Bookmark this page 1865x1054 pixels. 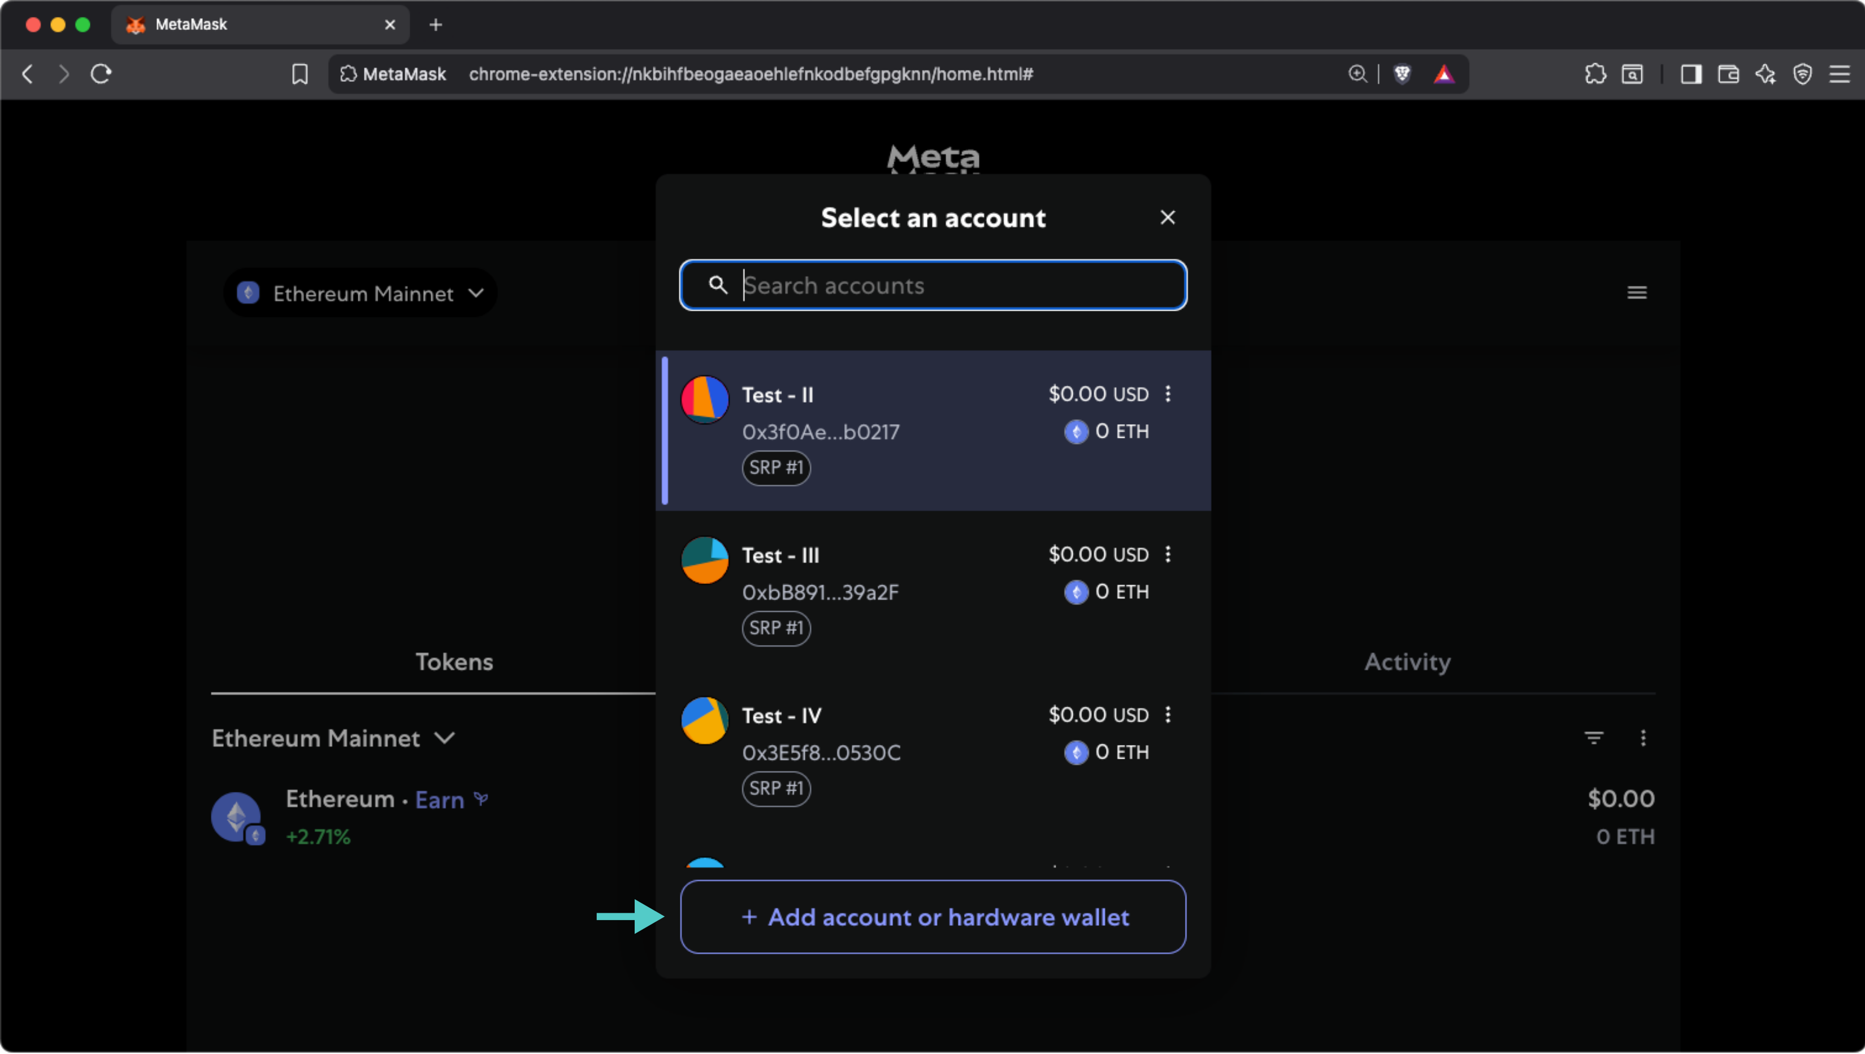pyautogui.click(x=299, y=74)
